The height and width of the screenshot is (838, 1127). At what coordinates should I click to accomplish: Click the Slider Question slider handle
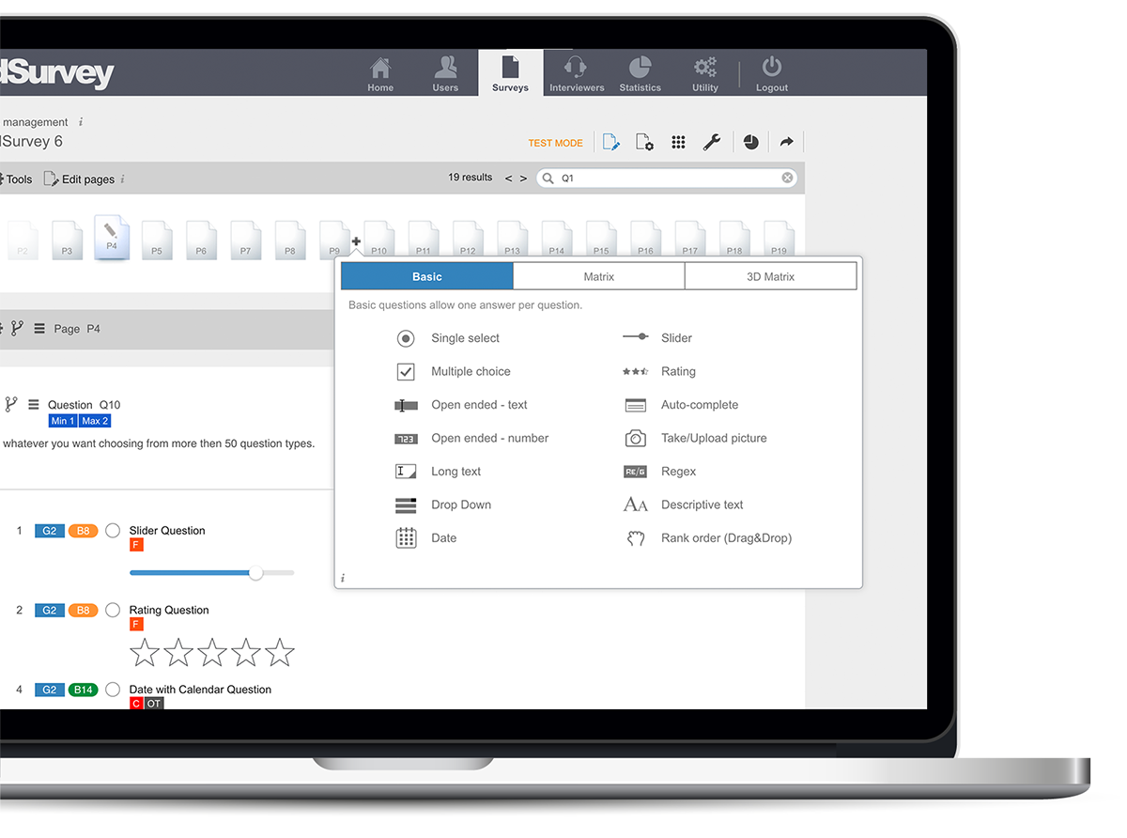click(255, 572)
